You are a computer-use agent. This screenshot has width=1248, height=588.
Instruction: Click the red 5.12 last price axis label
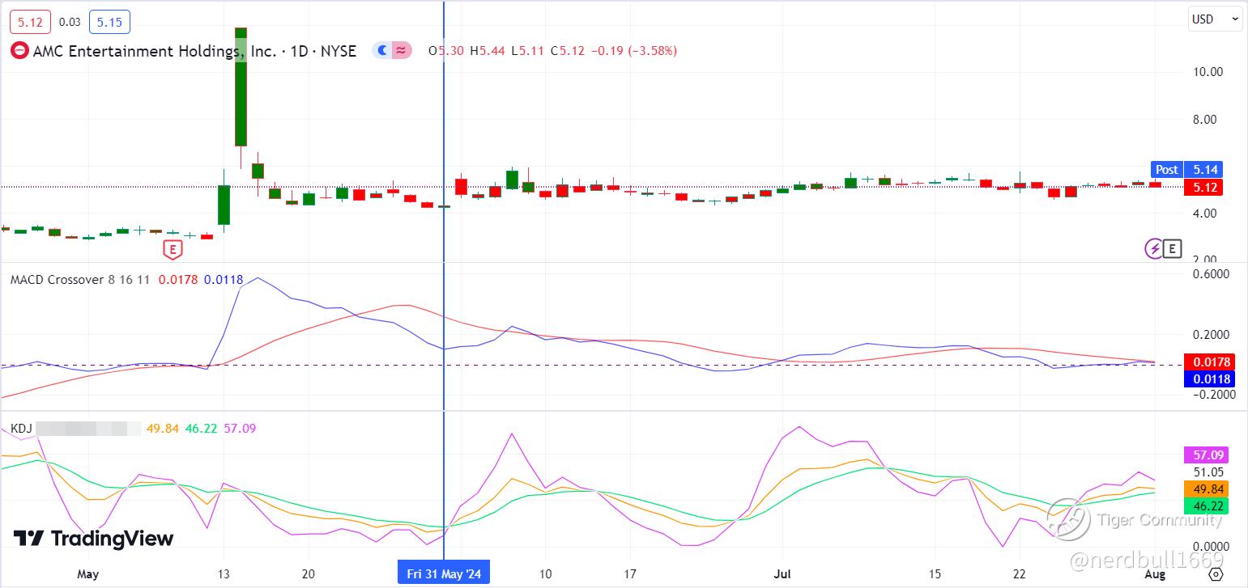click(x=1203, y=187)
